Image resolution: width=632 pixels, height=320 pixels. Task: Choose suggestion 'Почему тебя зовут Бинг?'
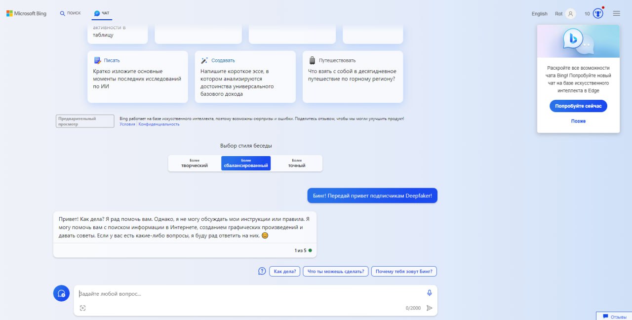coord(404,271)
